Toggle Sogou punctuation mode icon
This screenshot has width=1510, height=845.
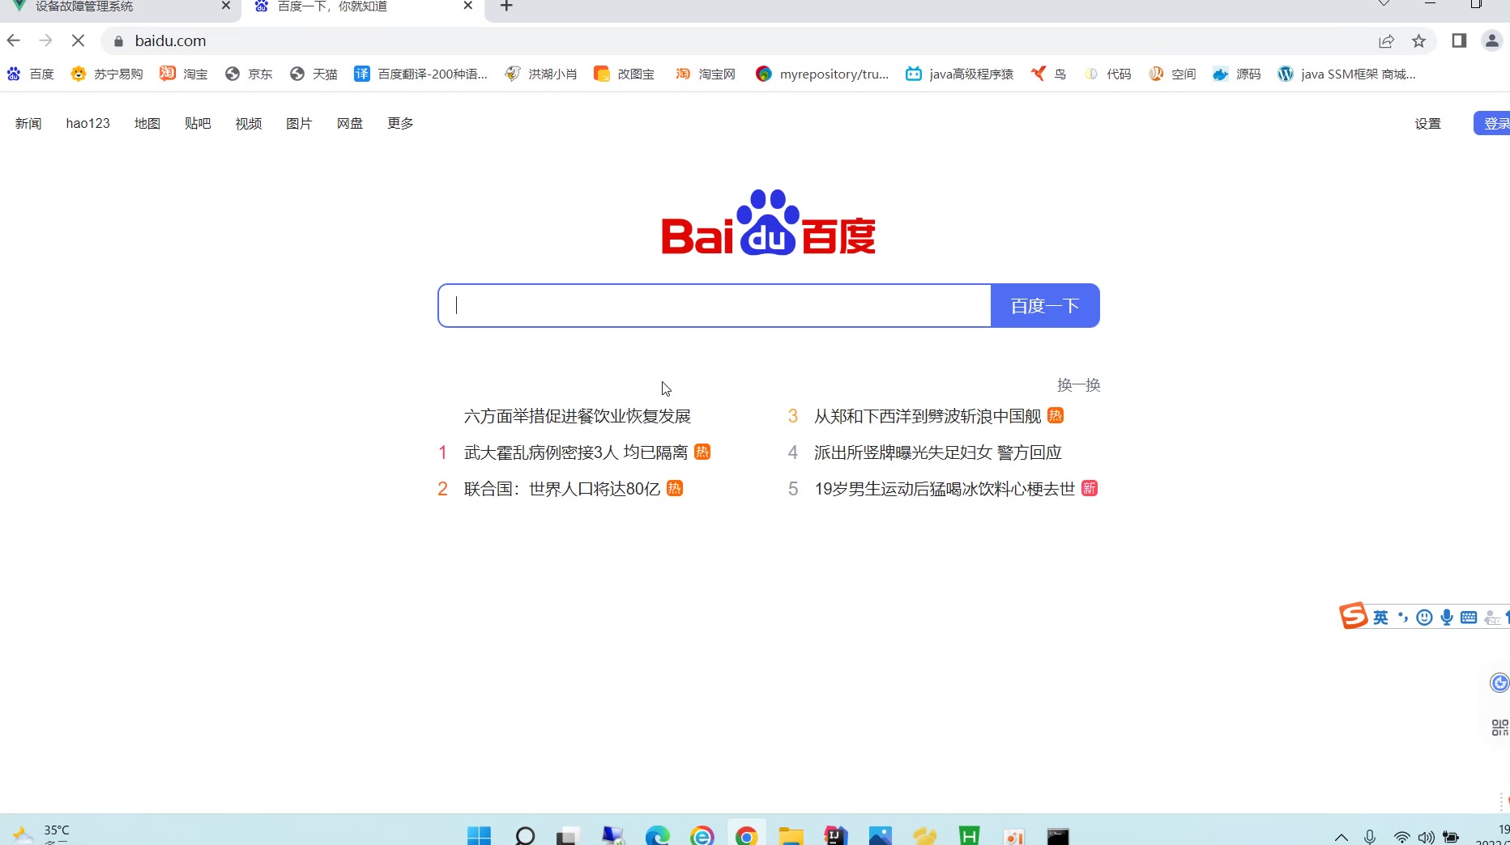tap(1403, 618)
